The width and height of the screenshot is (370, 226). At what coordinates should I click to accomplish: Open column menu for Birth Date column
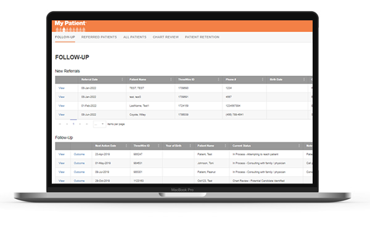(304, 79)
